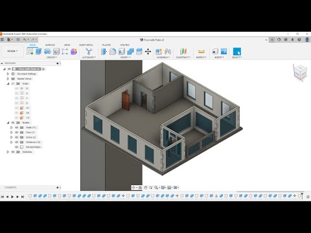311x233 pixels.
Task: Select the Revolve tool
Action: [47, 51]
